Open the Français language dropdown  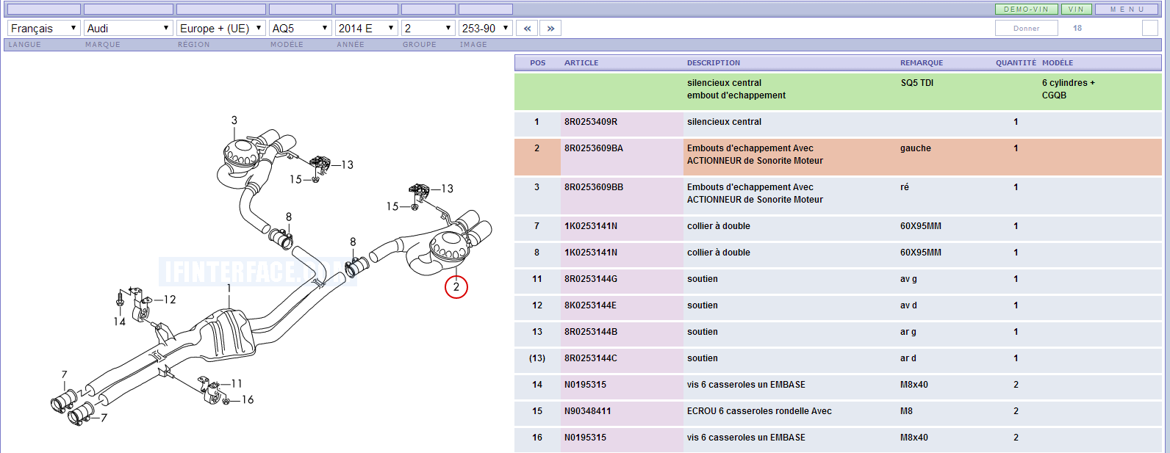[43, 28]
